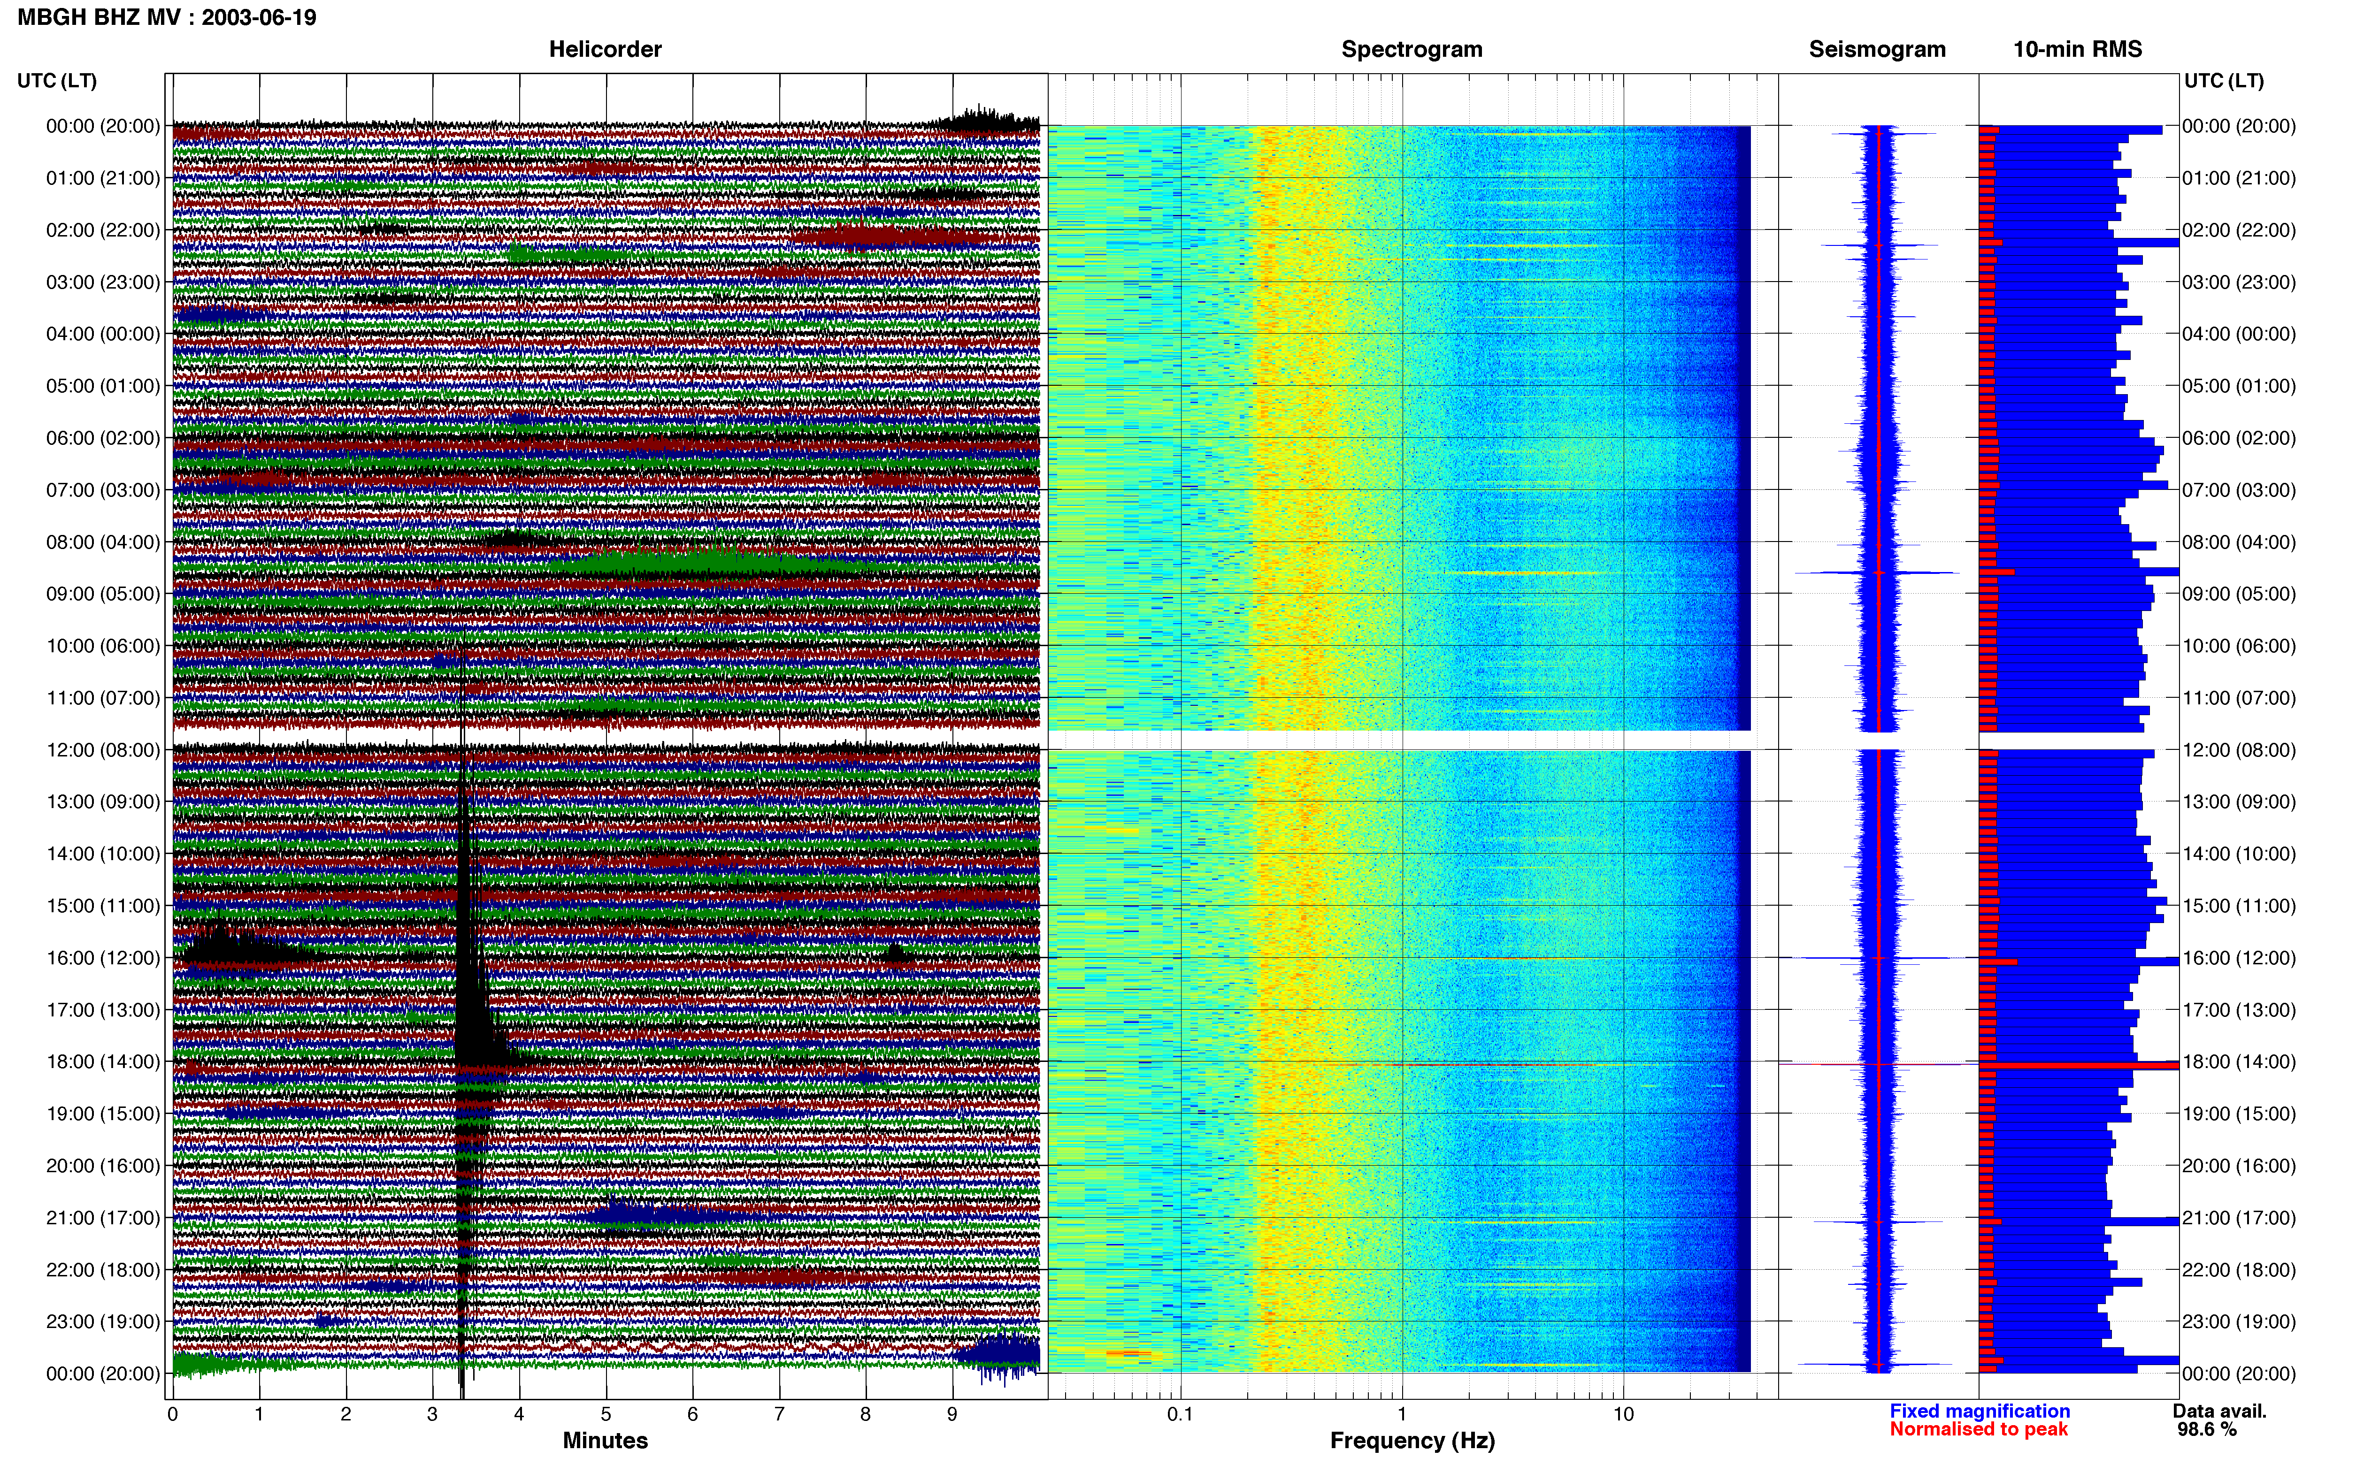Click the left '03:00 (23:00)' time label
The width and height of the screenshot is (2356, 1473).
click(x=103, y=282)
